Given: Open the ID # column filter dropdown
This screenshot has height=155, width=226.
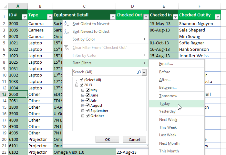Looking at the screenshot, I should point(25,17).
